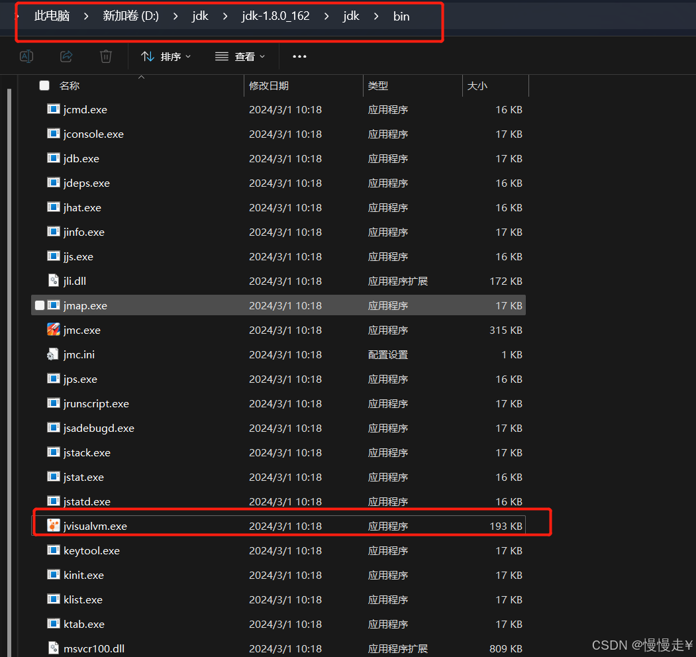Click the jinfo.exe file icon
The width and height of the screenshot is (696, 657).
[x=53, y=231]
